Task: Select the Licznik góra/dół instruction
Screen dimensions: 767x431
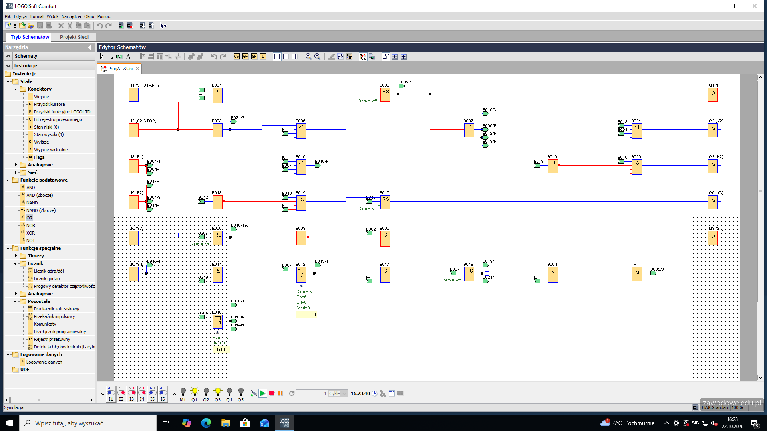Action: (49, 271)
